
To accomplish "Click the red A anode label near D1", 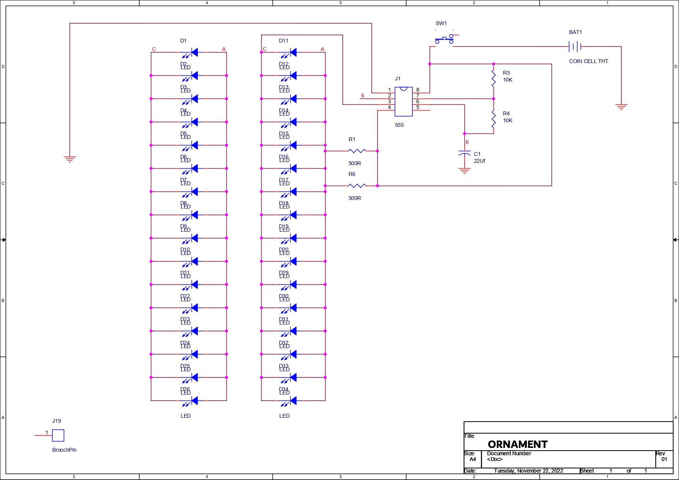I will coord(224,49).
